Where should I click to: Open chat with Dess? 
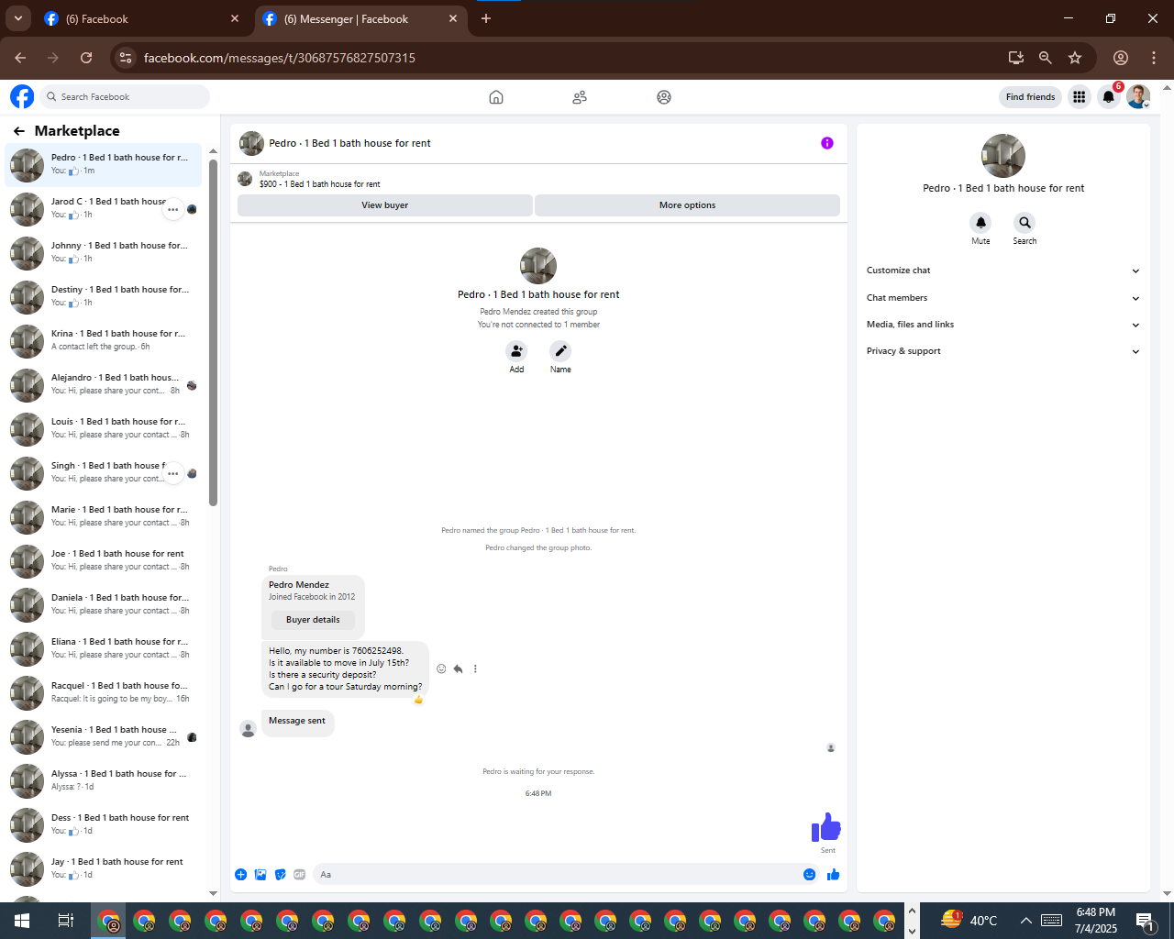pyautogui.click(x=104, y=825)
